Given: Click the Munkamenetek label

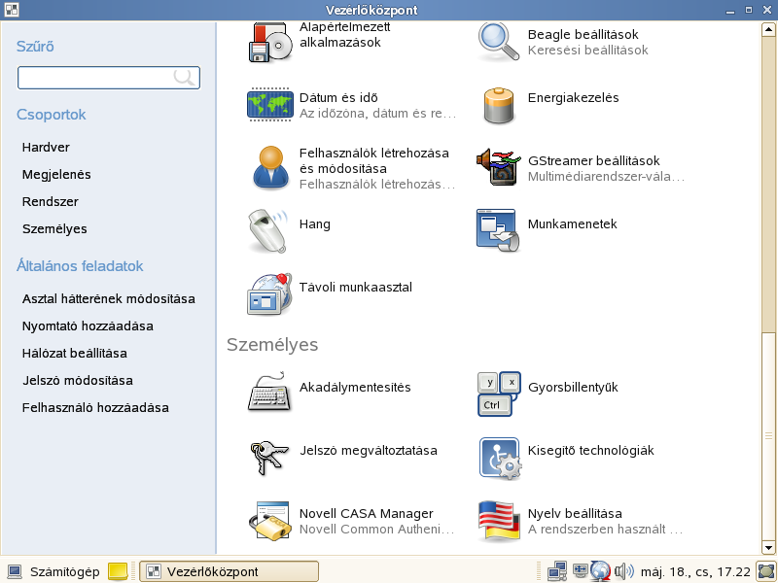Looking at the screenshot, I should [x=573, y=224].
